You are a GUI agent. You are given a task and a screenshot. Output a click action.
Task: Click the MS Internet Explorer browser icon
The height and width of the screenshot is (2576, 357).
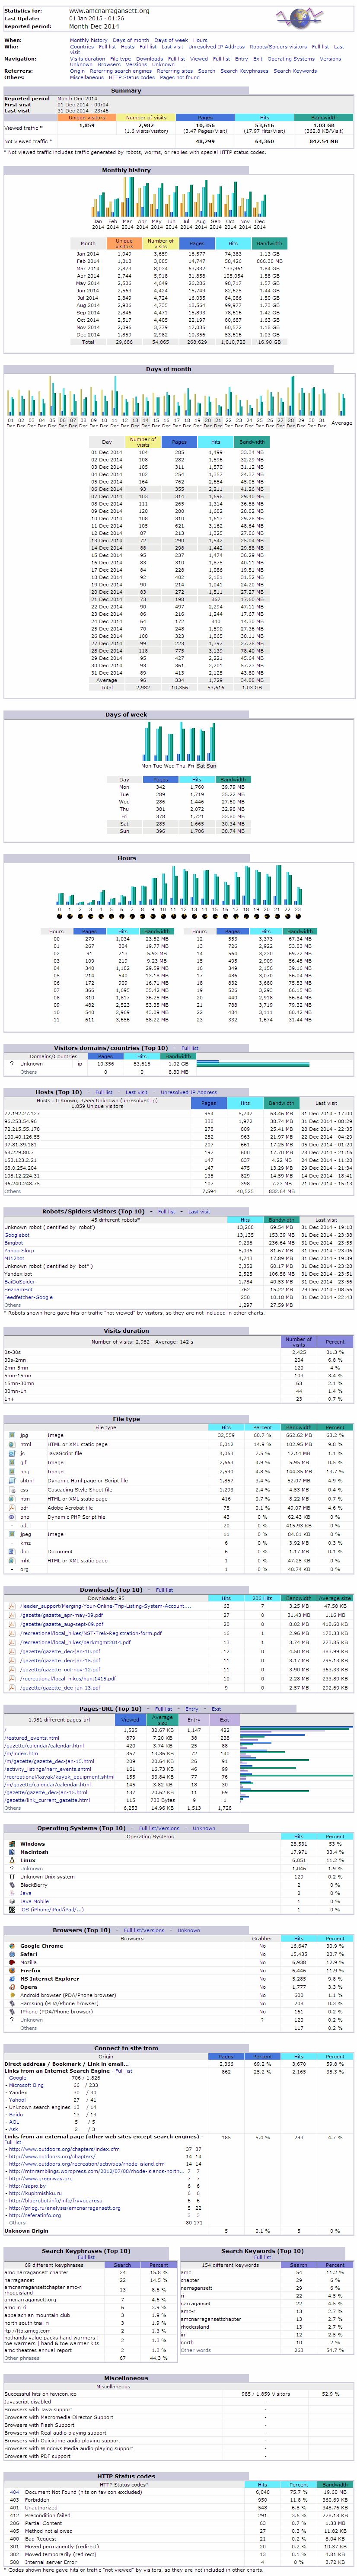point(12,1978)
